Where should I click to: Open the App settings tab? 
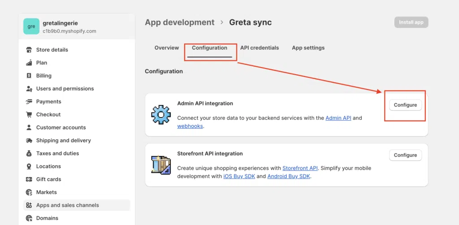[308, 47]
